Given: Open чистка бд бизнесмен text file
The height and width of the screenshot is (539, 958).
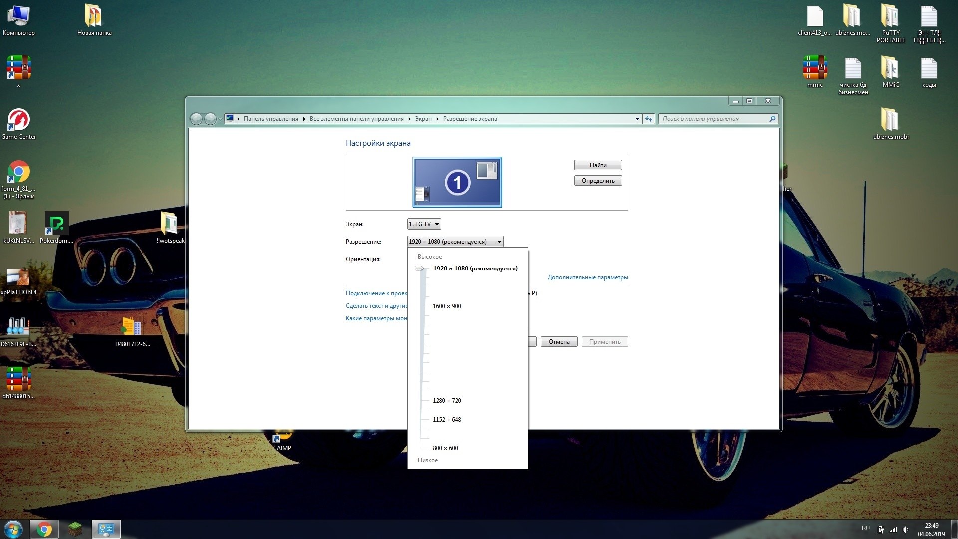Looking at the screenshot, I should [x=853, y=75].
